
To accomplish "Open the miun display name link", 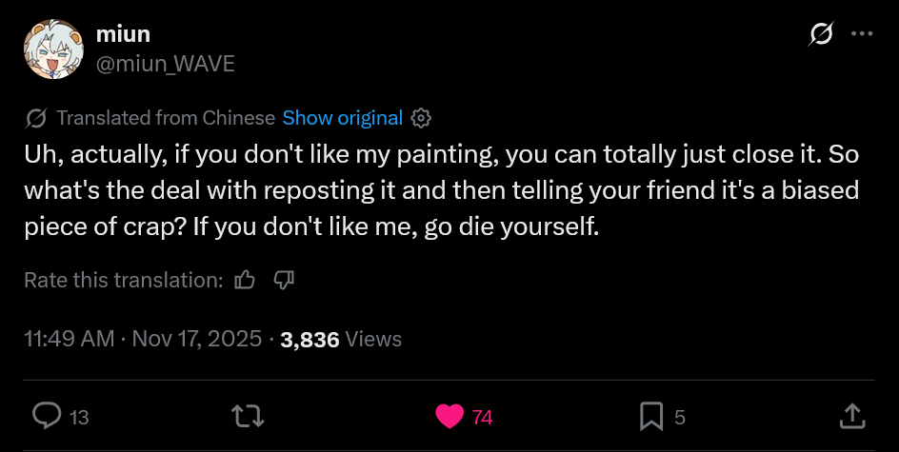I will (123, 35).
